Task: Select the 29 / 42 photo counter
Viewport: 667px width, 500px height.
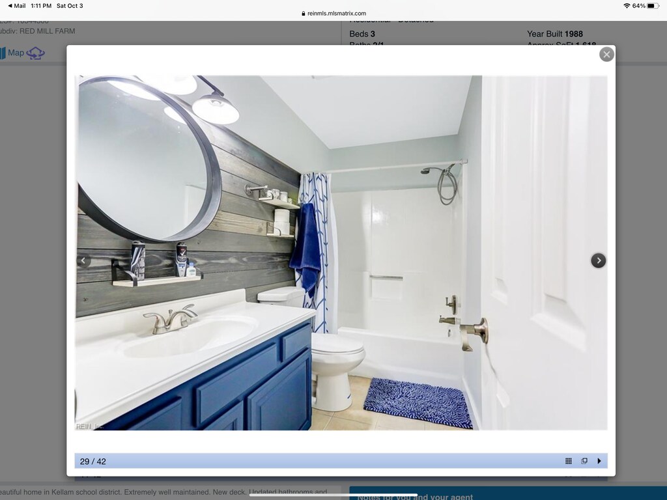Action: (92, 462)
